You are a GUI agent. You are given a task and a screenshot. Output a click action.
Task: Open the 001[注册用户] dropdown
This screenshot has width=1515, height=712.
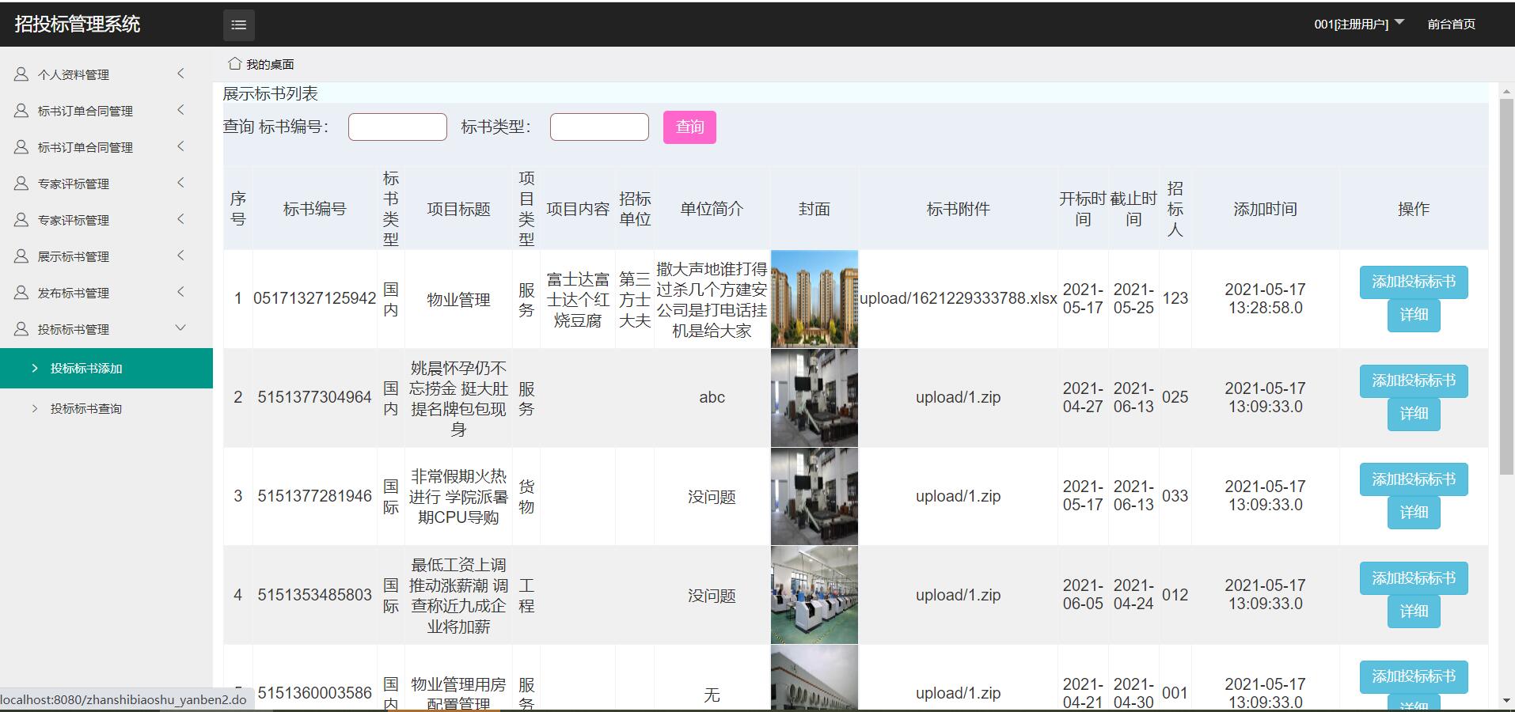1358,24
